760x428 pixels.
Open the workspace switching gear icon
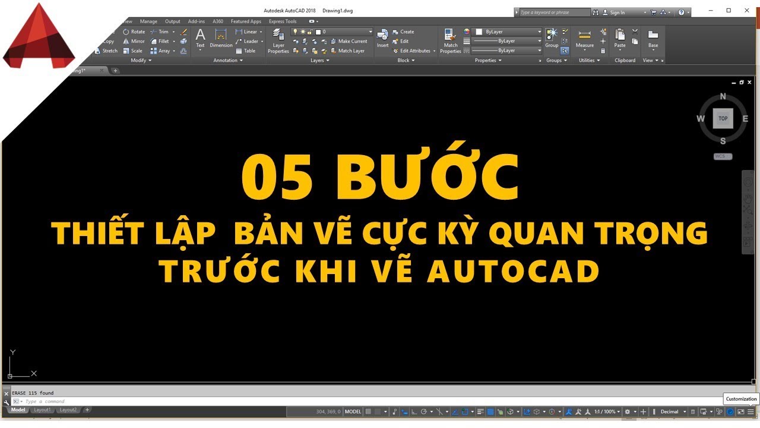(627, 411)
